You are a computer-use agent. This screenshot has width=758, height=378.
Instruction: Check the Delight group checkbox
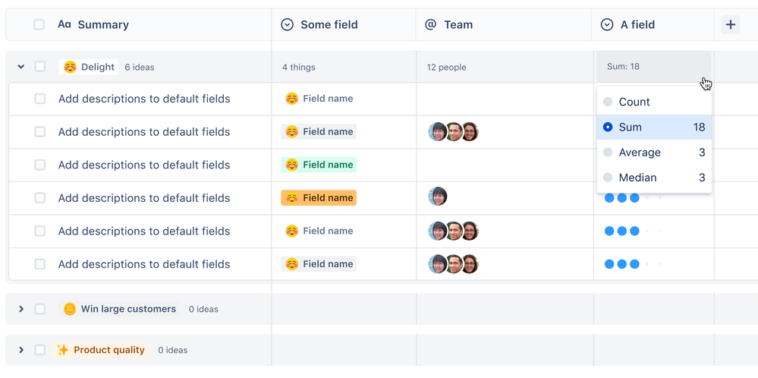[x=40, y=67]
